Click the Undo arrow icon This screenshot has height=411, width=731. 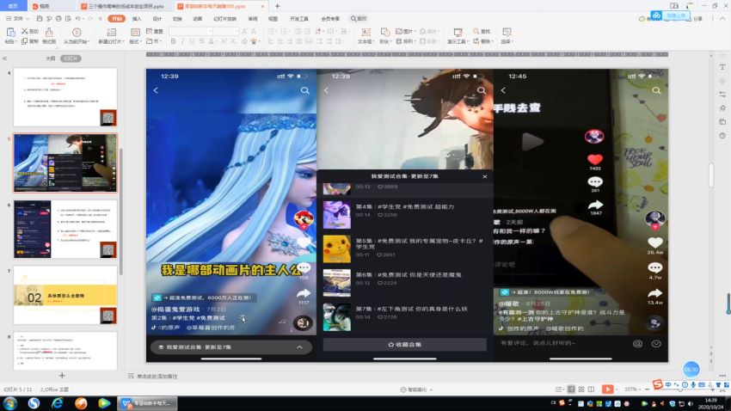point(78,19)
